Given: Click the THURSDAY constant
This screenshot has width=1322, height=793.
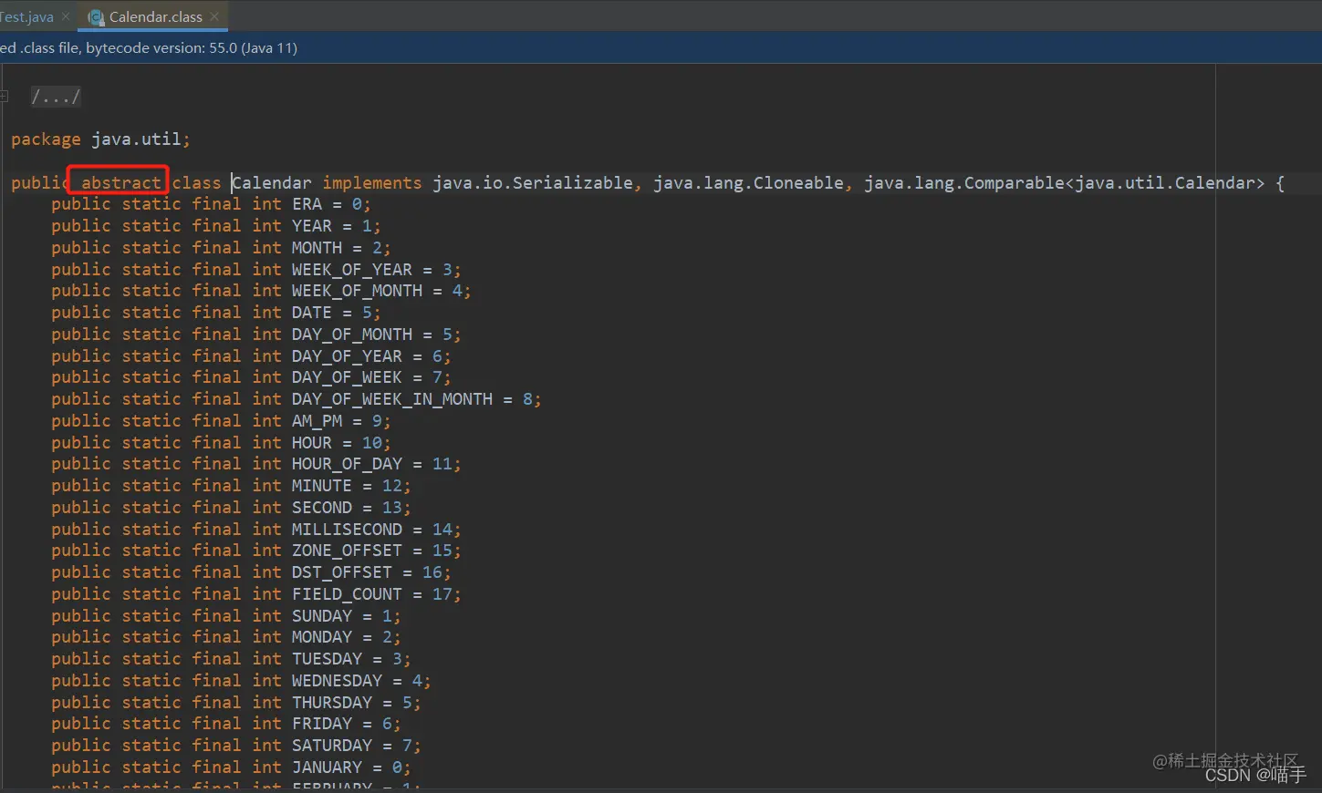Looking at the screenshot, I should click(x=332, y=703).
